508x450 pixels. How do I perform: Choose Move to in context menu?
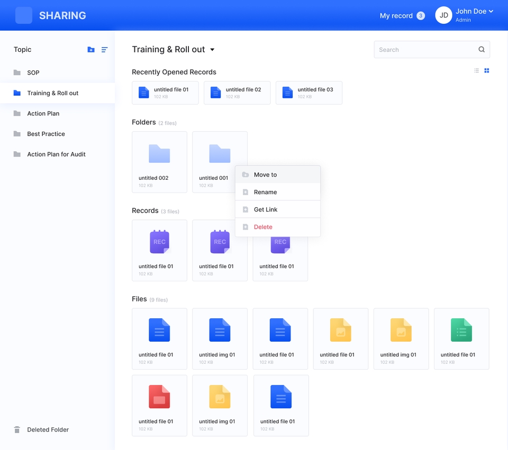tap(278, 175)
